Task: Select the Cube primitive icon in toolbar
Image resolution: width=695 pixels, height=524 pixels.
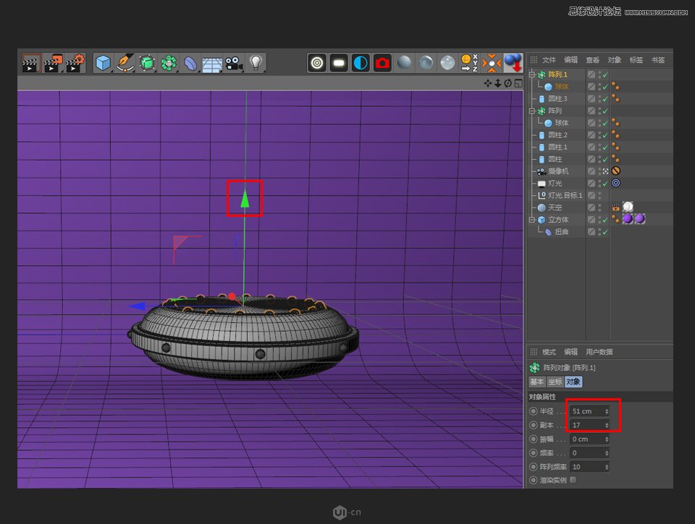Action: point(102,63)
